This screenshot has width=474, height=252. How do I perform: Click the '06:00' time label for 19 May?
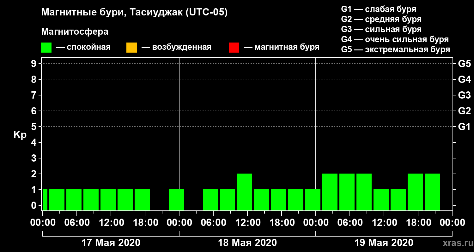point(350,223)
